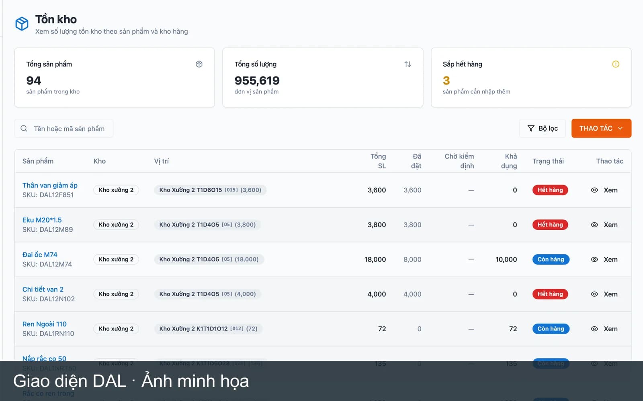Open Eku M20*1.5 product link
Screen dimensions: 643x401
[42, 220]
